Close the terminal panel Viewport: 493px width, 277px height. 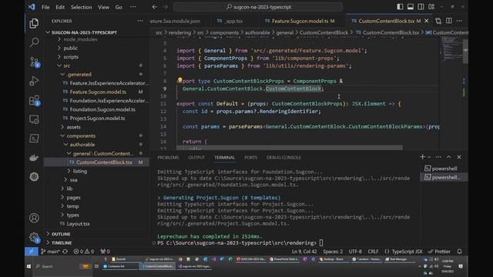[x=459, y=157]
